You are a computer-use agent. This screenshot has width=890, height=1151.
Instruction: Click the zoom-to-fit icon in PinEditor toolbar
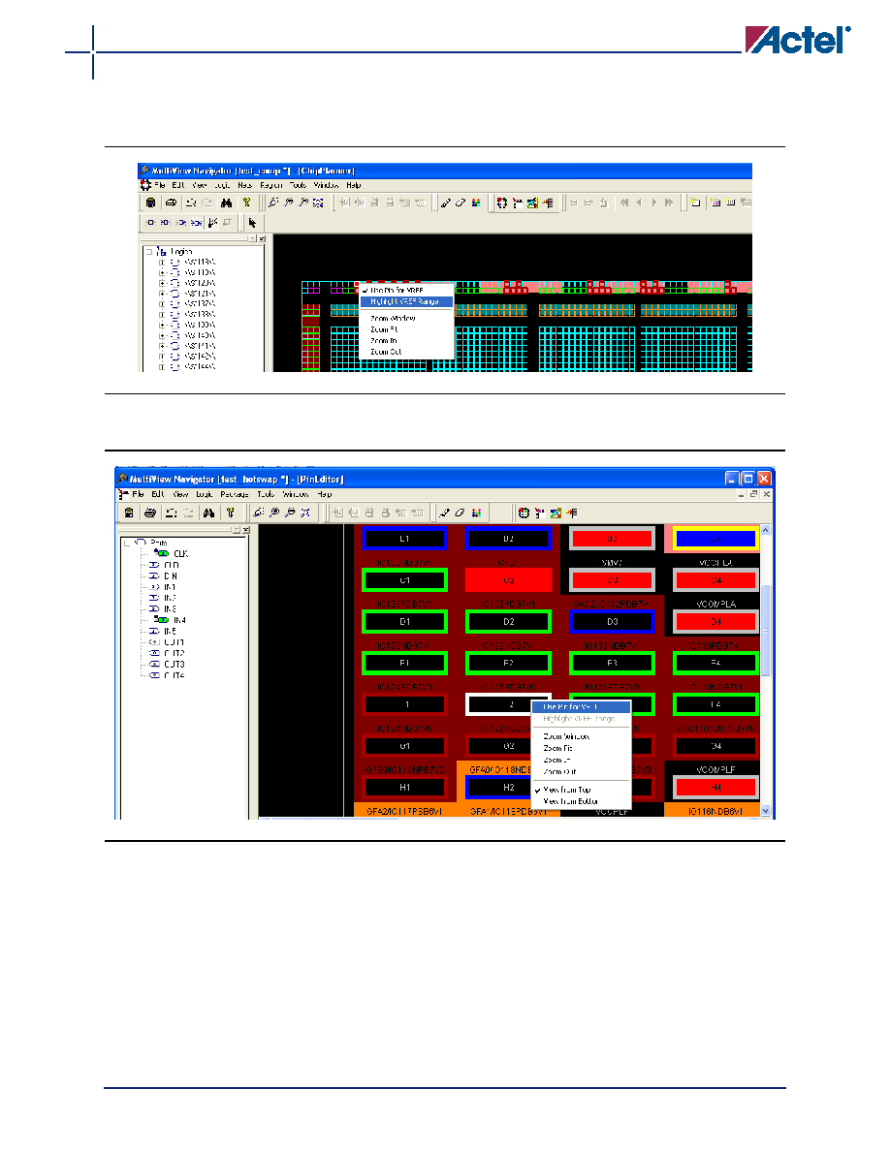(305, 513)
